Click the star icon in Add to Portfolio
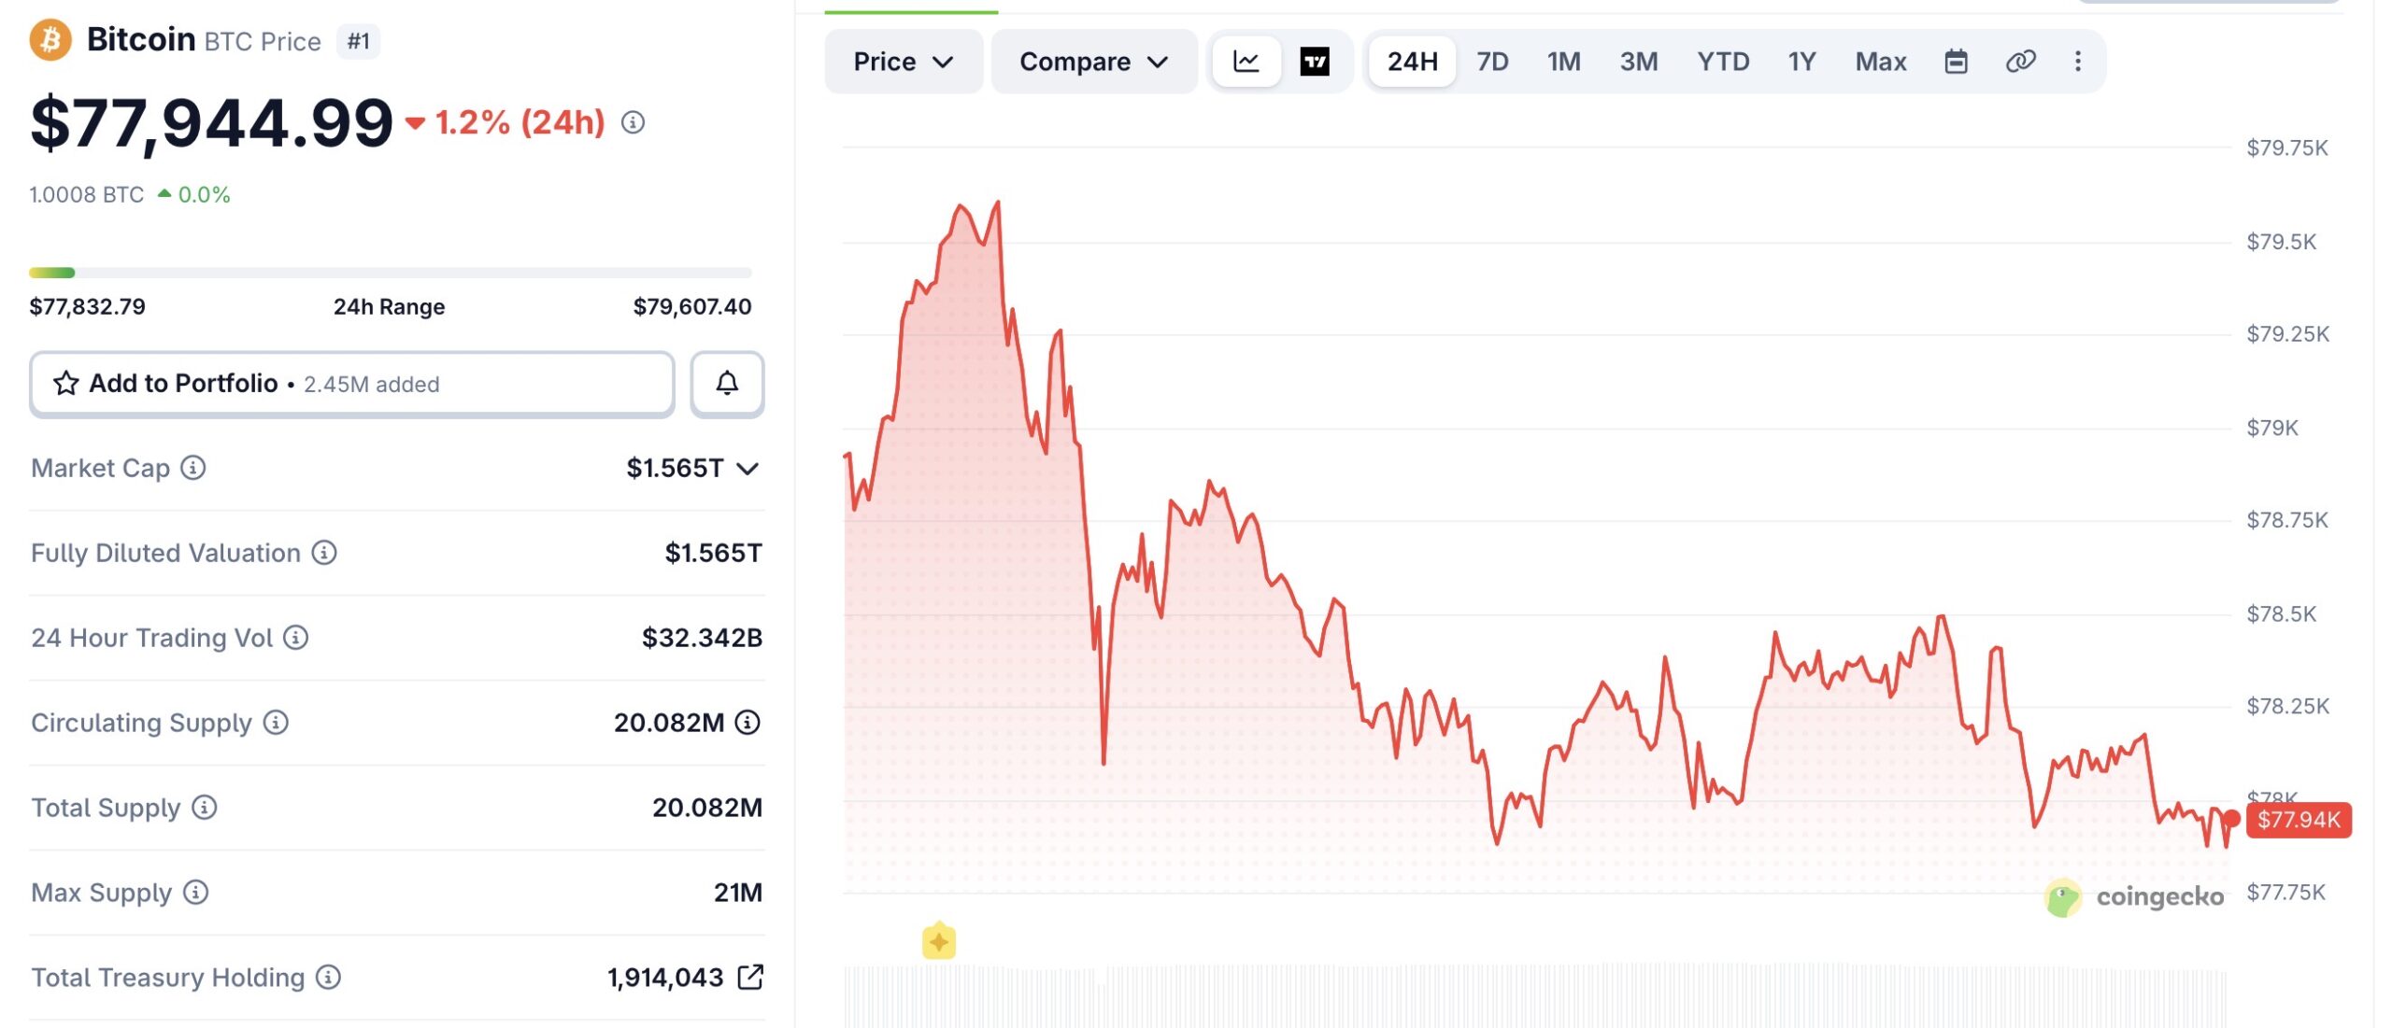The image size is (2392, 1028). point(65,383)
